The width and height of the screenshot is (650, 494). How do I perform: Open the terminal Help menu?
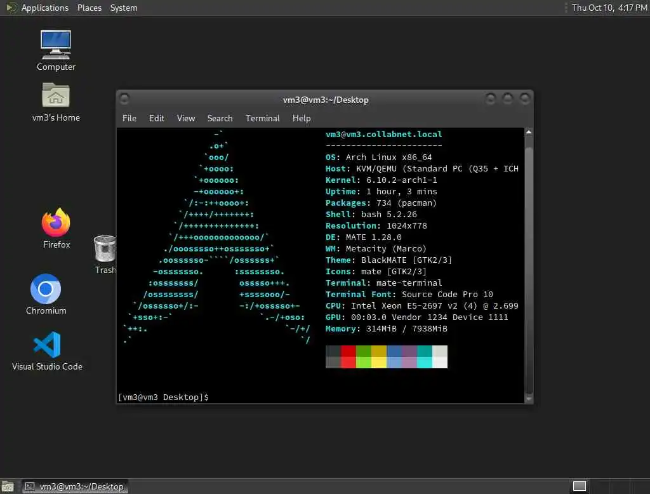pos(302,118)
